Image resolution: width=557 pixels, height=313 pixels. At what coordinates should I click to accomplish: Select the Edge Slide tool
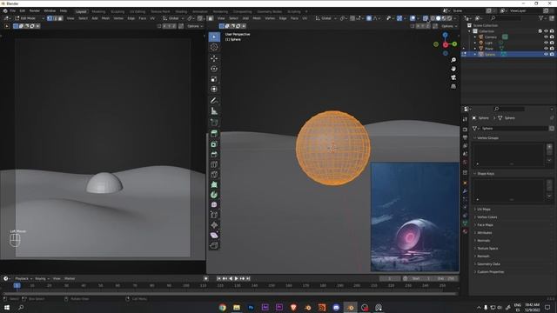(214, 215)
